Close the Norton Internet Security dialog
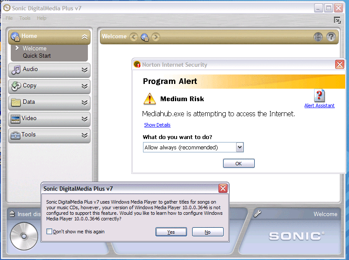Screen dimensions: 349x260 click(x=340, y=65)
